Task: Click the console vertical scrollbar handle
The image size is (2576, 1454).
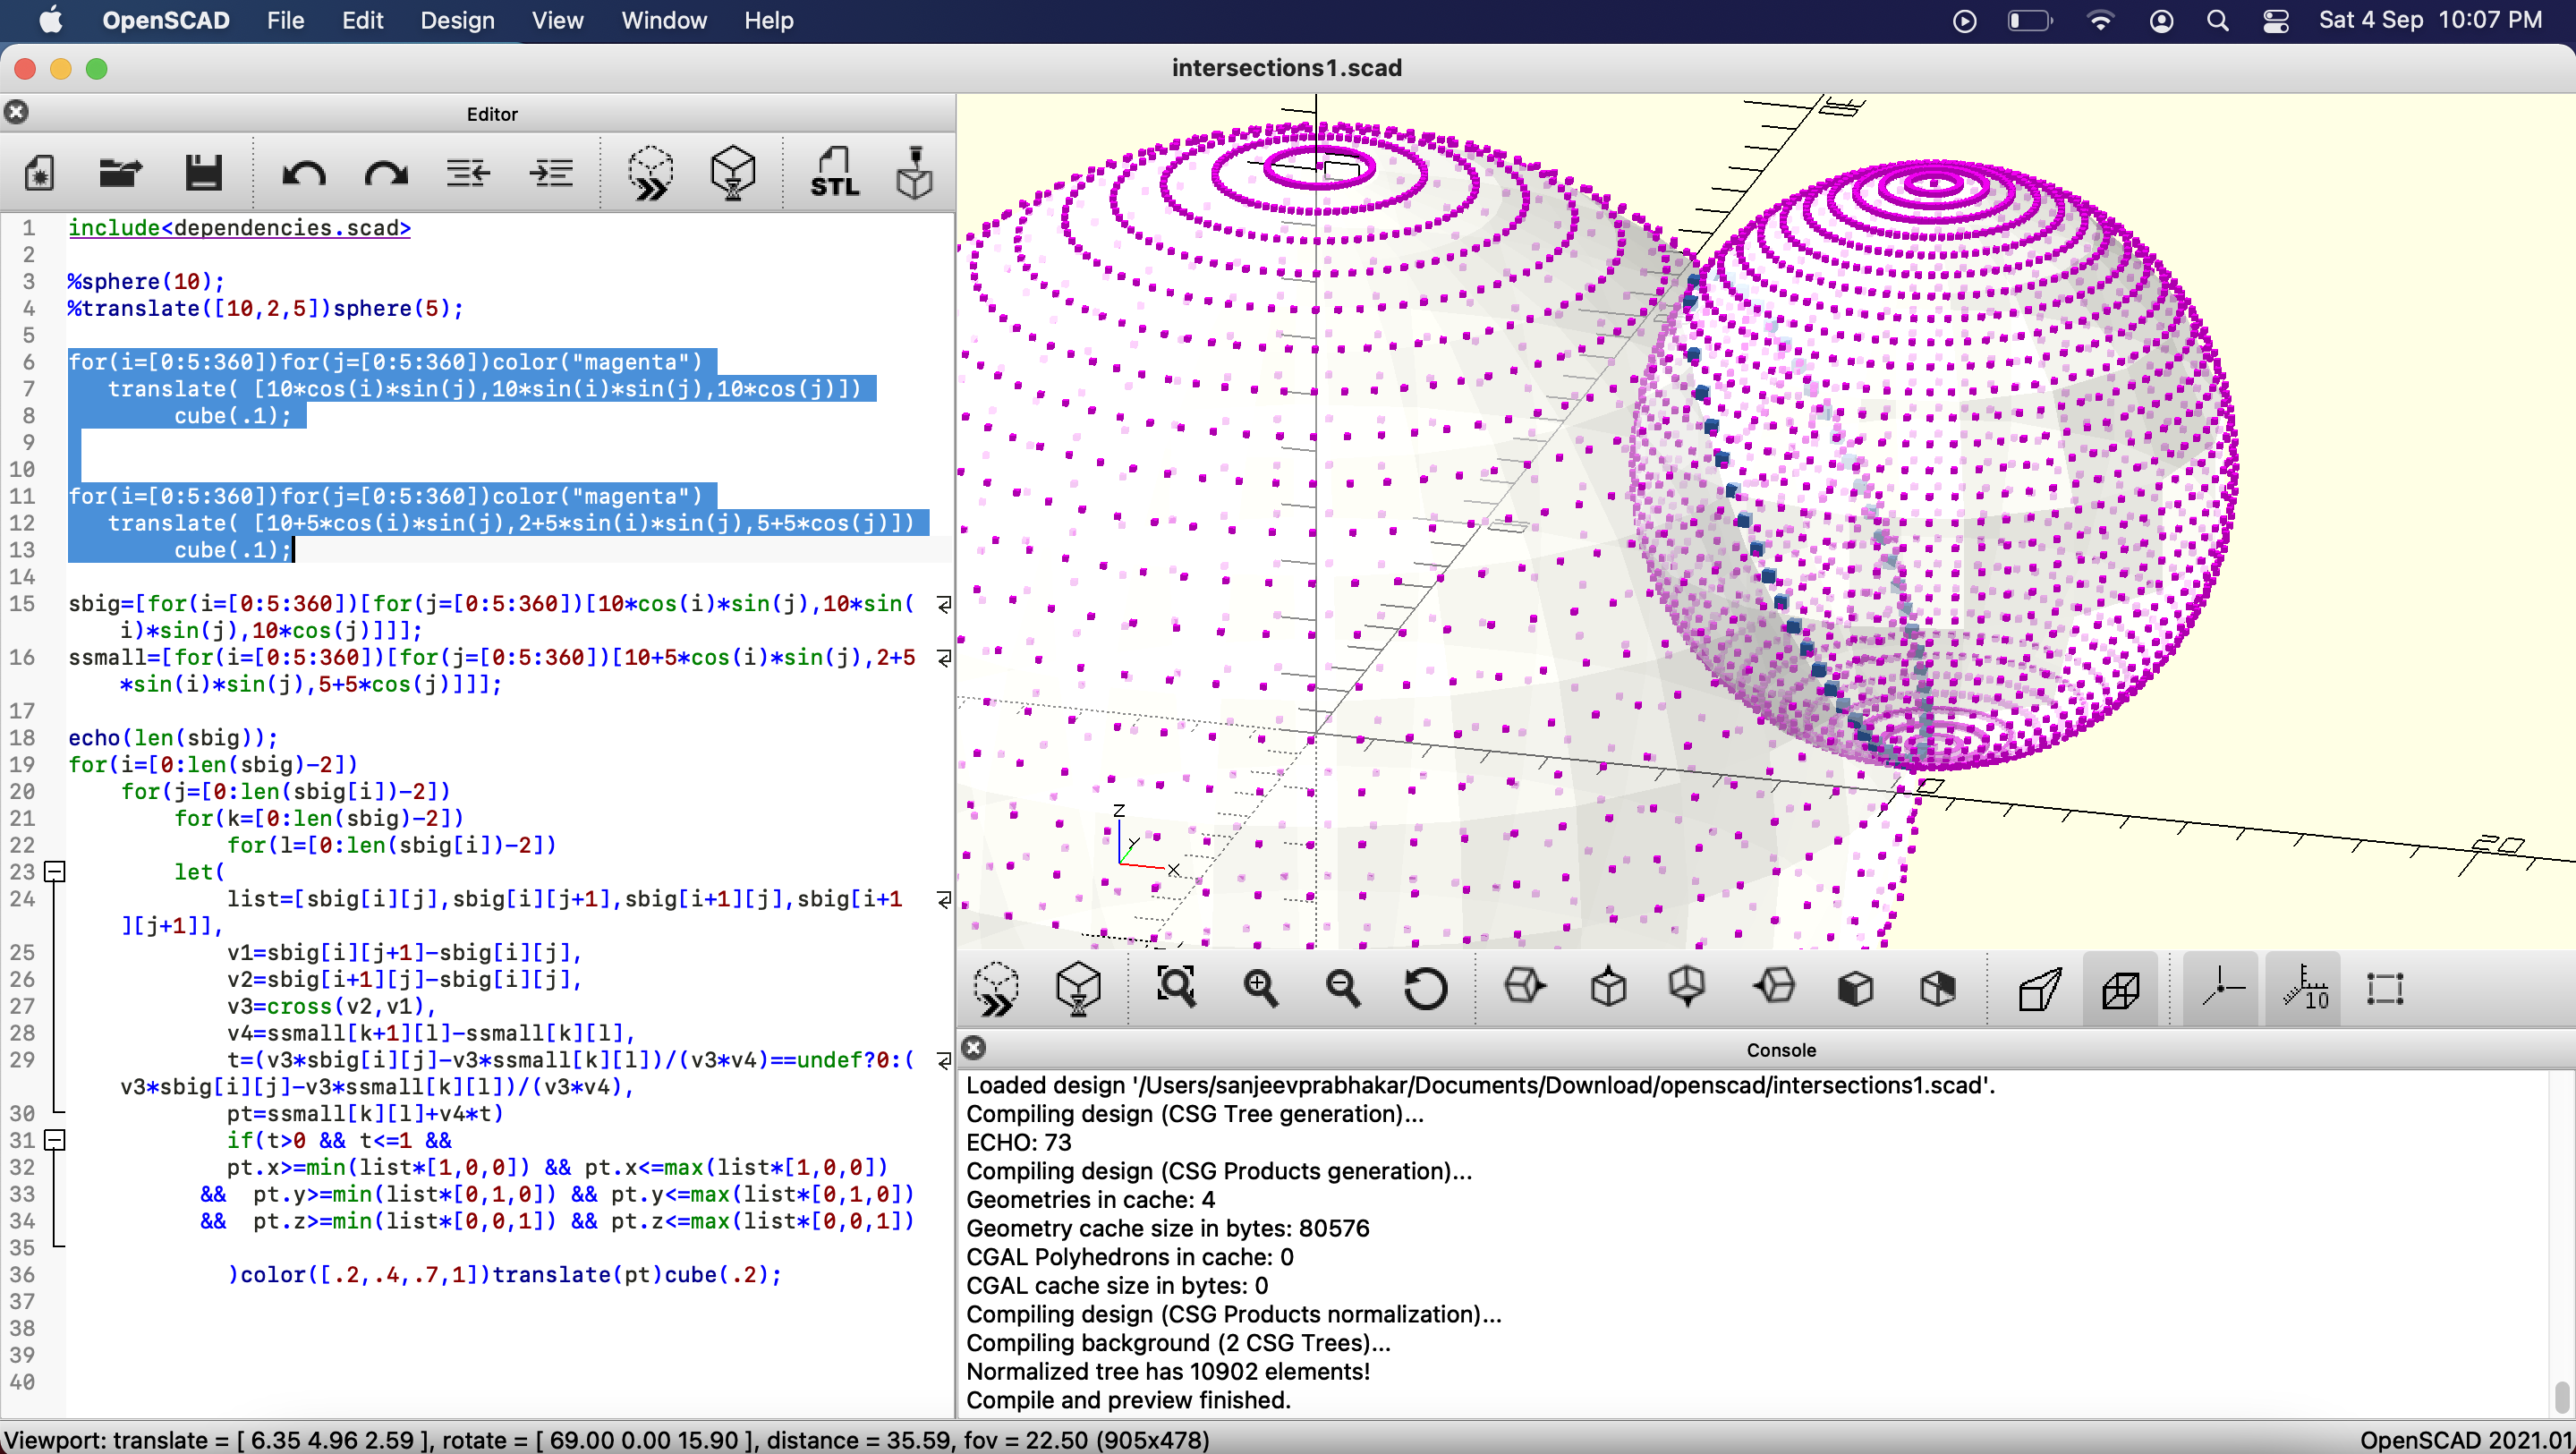Action: tap(2560, 1394)
